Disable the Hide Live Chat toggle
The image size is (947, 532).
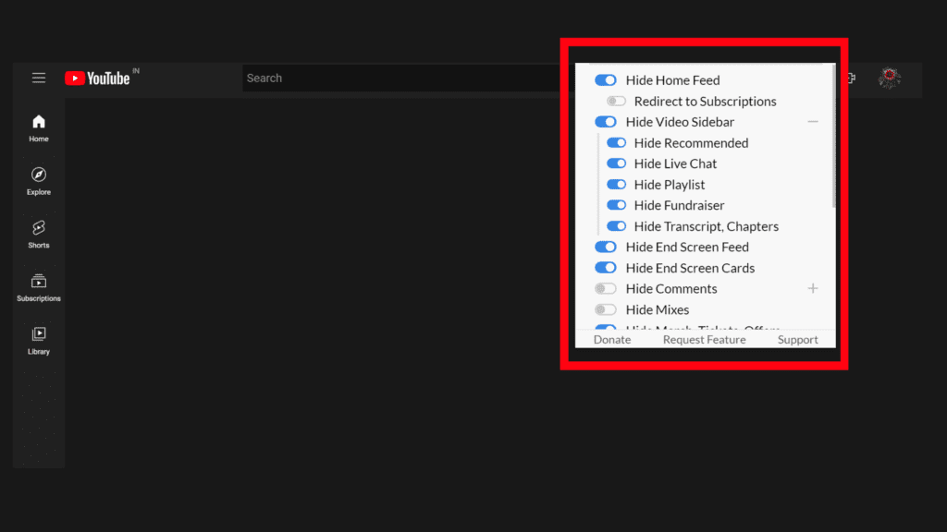tap(617, 163)
